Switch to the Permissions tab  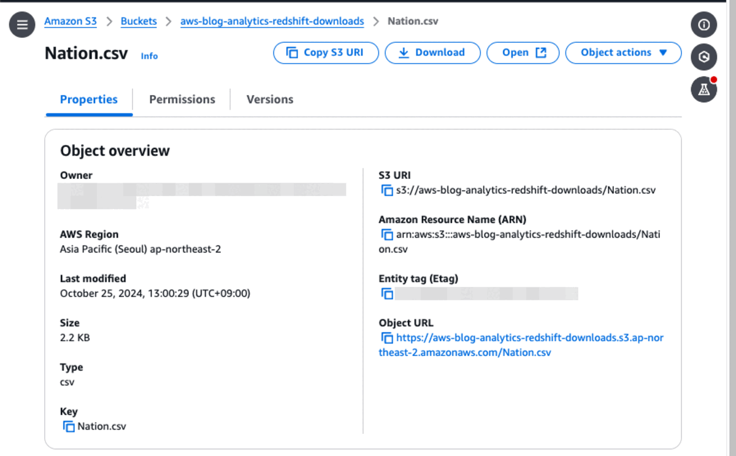(x=182, y=99)
